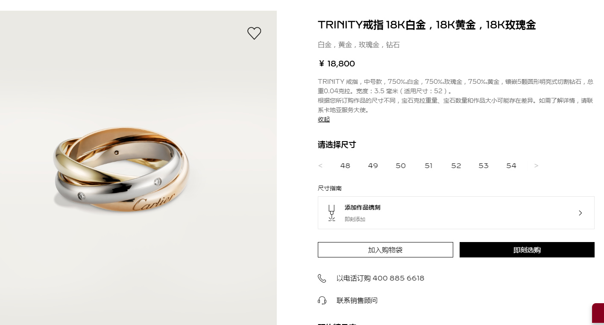This screenshot has height=325, width=604.
Task: Pick size 51 from size list
Action: tap(428, 165)
